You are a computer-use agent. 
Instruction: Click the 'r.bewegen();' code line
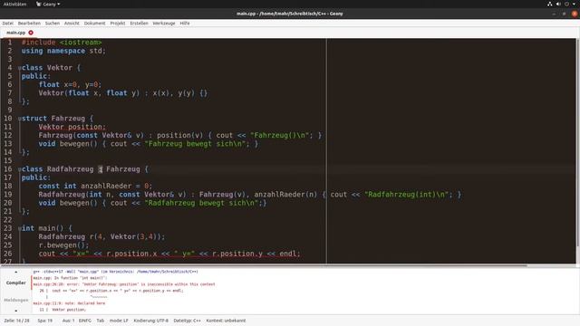tap(63, 245)
